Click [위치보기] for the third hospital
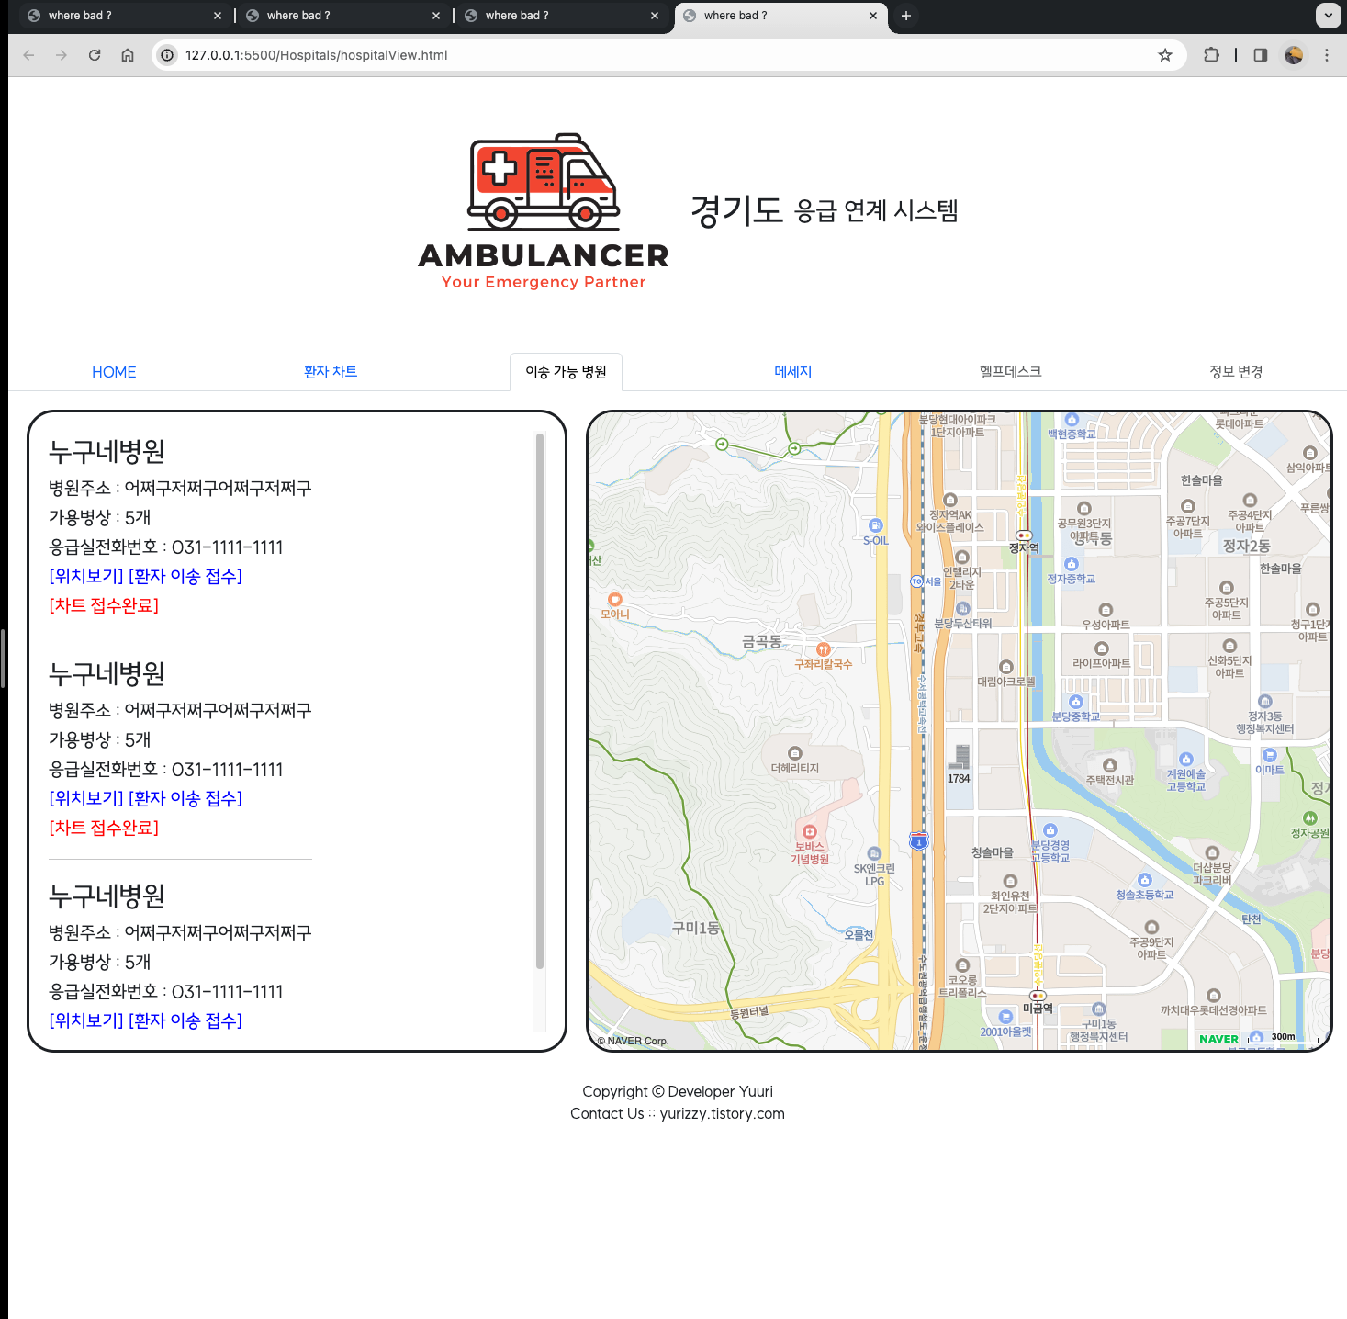Image resolution: width=1347 pixels, height=1319 pixels. tap(86, 1020)
